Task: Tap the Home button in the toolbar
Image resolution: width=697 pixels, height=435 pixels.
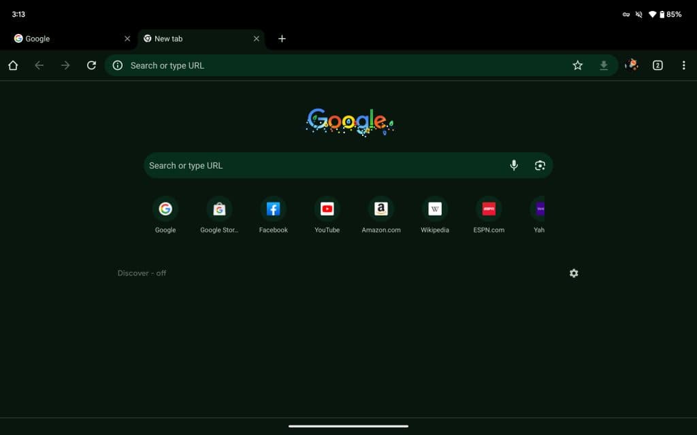Action: pyautogui.click(x=13, y=65)
